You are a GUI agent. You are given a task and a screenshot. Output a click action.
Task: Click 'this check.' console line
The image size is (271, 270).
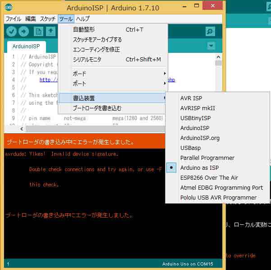(44, 185)
